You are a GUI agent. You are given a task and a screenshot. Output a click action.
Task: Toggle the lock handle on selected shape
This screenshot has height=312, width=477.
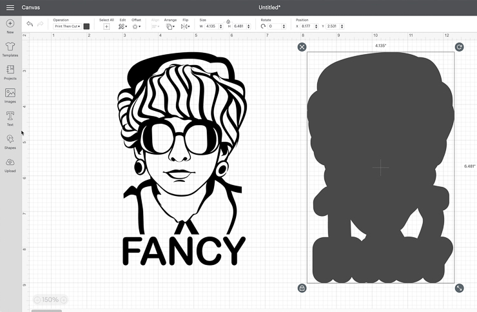[302, 288]
